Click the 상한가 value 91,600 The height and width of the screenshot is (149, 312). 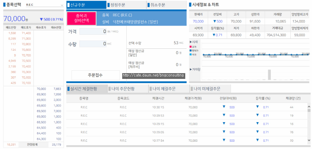pyautogui.click(x=256, y=22)
